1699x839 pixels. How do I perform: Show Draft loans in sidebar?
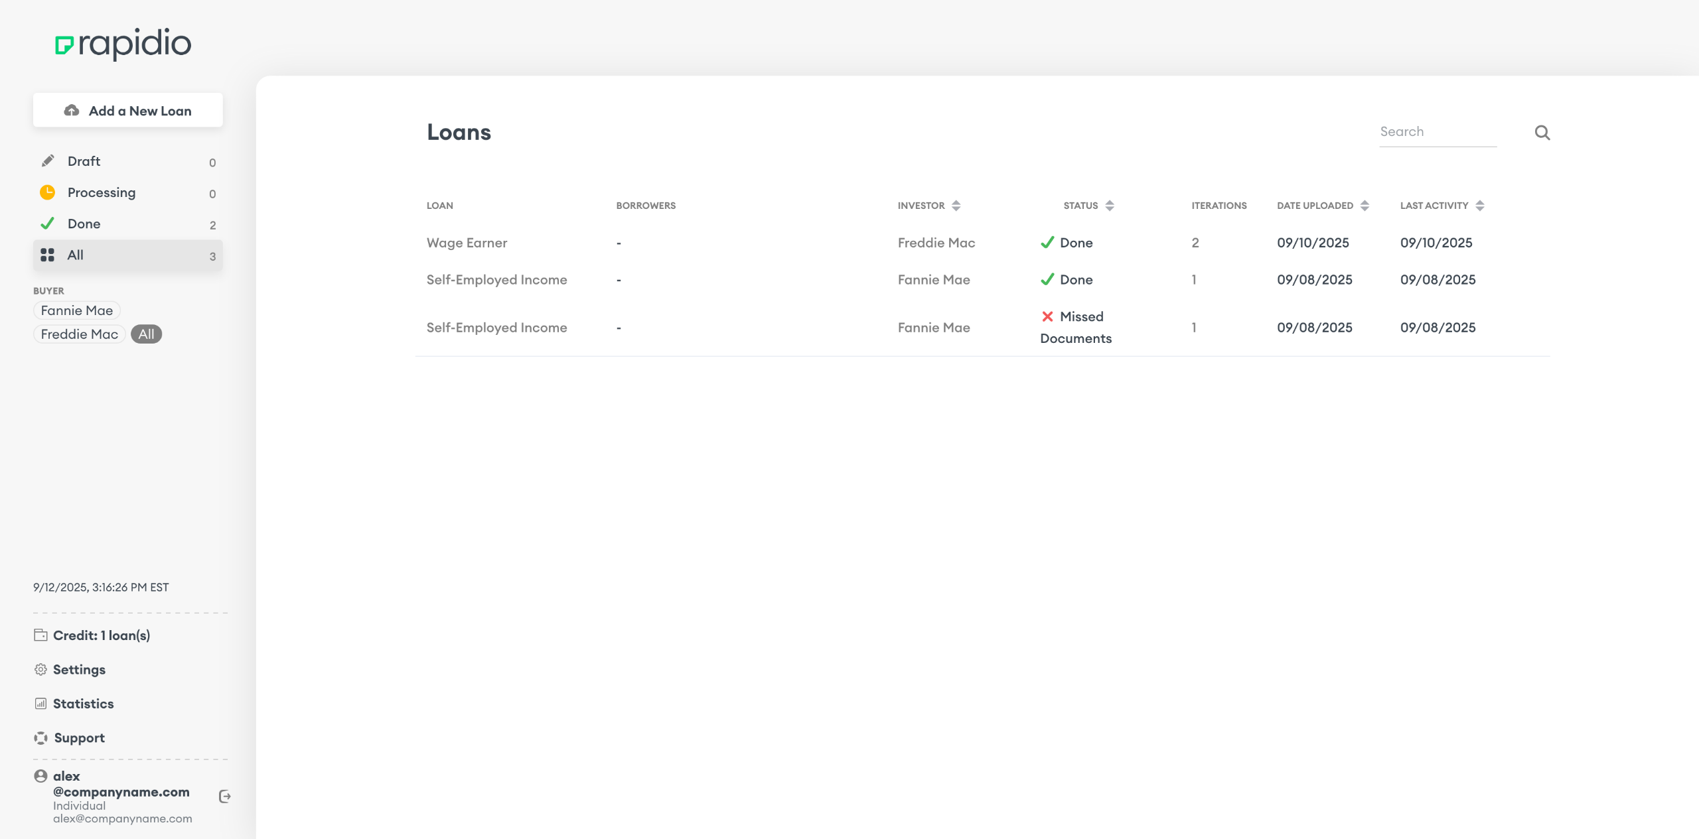tap(84, 161)
